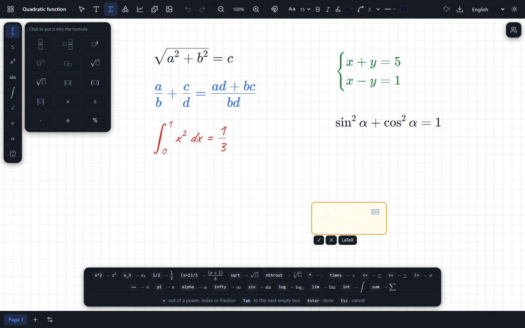Viewport: 525px width, 328px height.
Task: Reset zoom at 100% label
Action: click(x=238, y=9)
